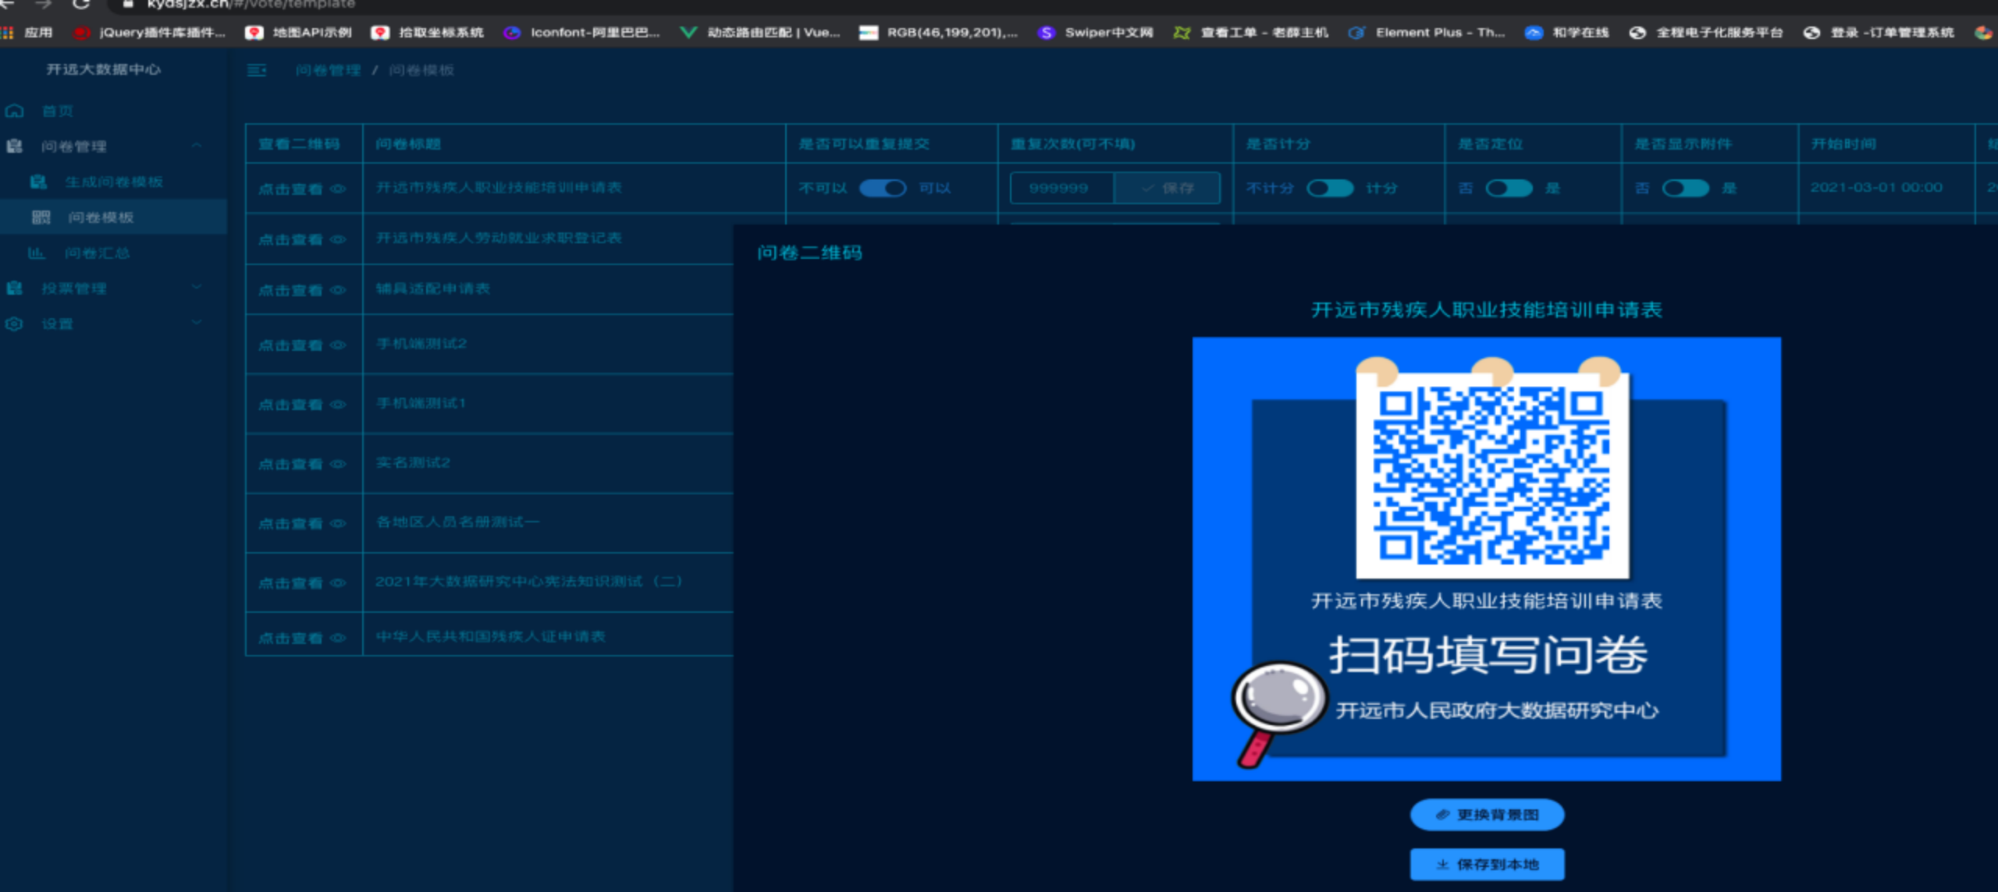Select the 生成问卷模板 icon in the sidebar
The image size is (1998, 892).
[38, 182]
